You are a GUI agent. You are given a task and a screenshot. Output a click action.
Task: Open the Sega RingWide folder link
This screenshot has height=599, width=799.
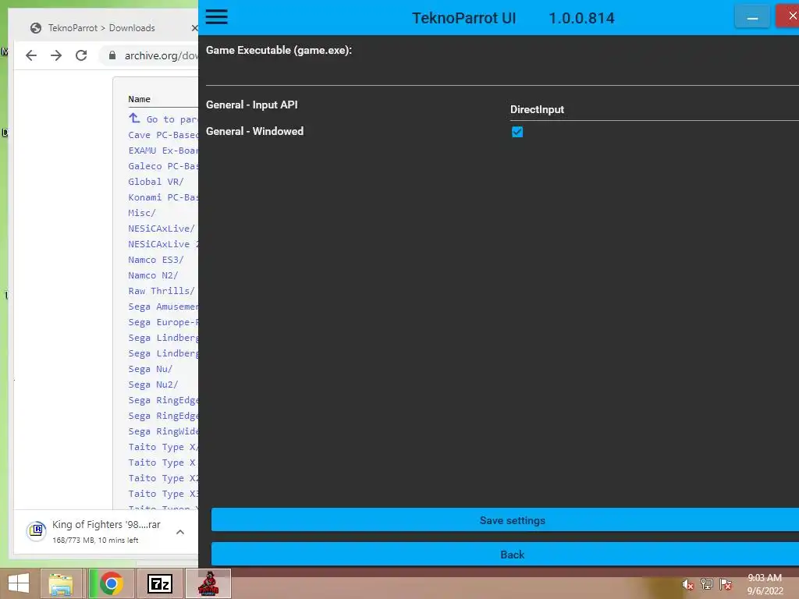tap(163, 431)
